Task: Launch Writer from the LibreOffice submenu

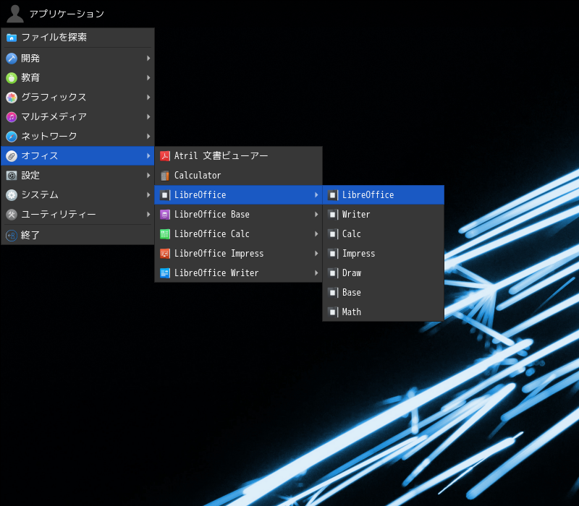Action: [384, 215]
